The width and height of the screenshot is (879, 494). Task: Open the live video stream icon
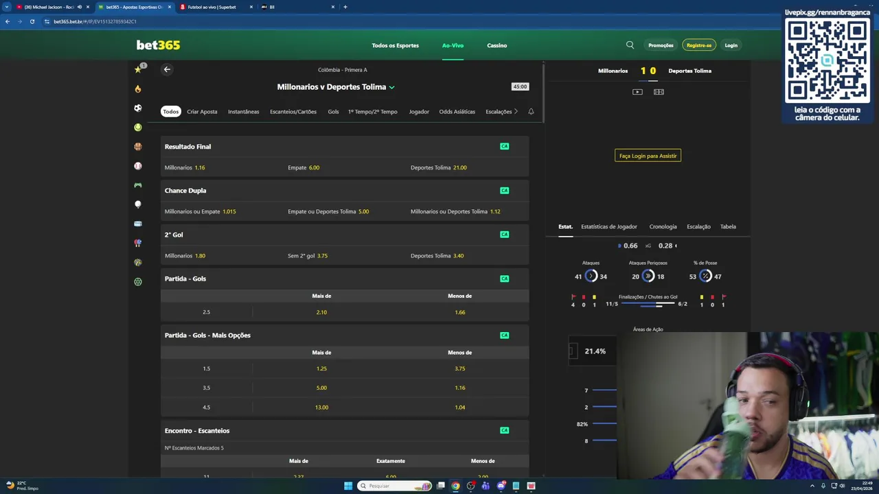click(637, 92)
